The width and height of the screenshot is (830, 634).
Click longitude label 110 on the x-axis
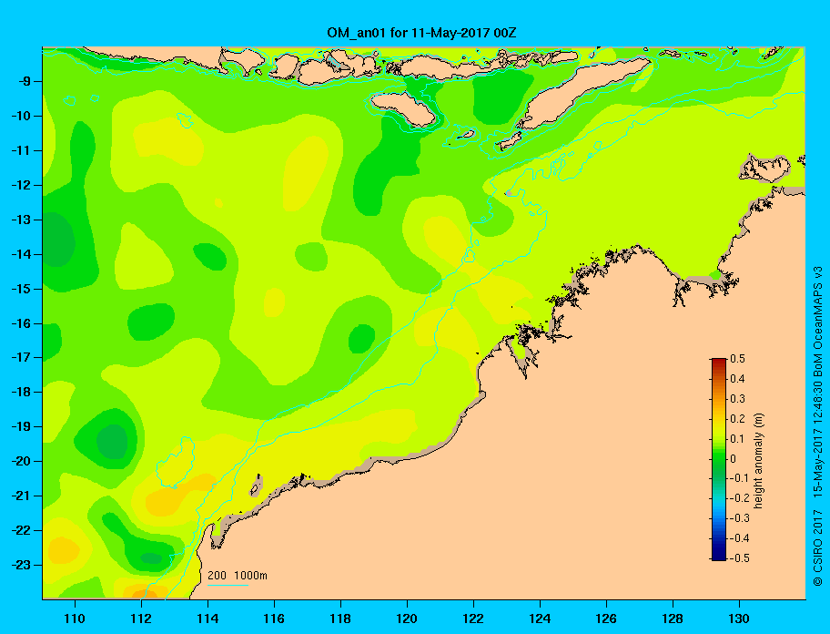tap(75, 619)
